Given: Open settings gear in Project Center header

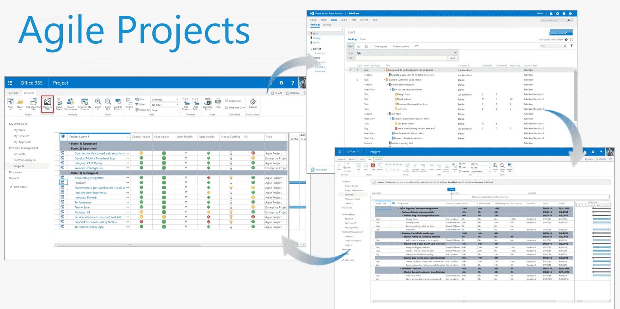Looking at the screenshot, I should [x=281, y=83].
